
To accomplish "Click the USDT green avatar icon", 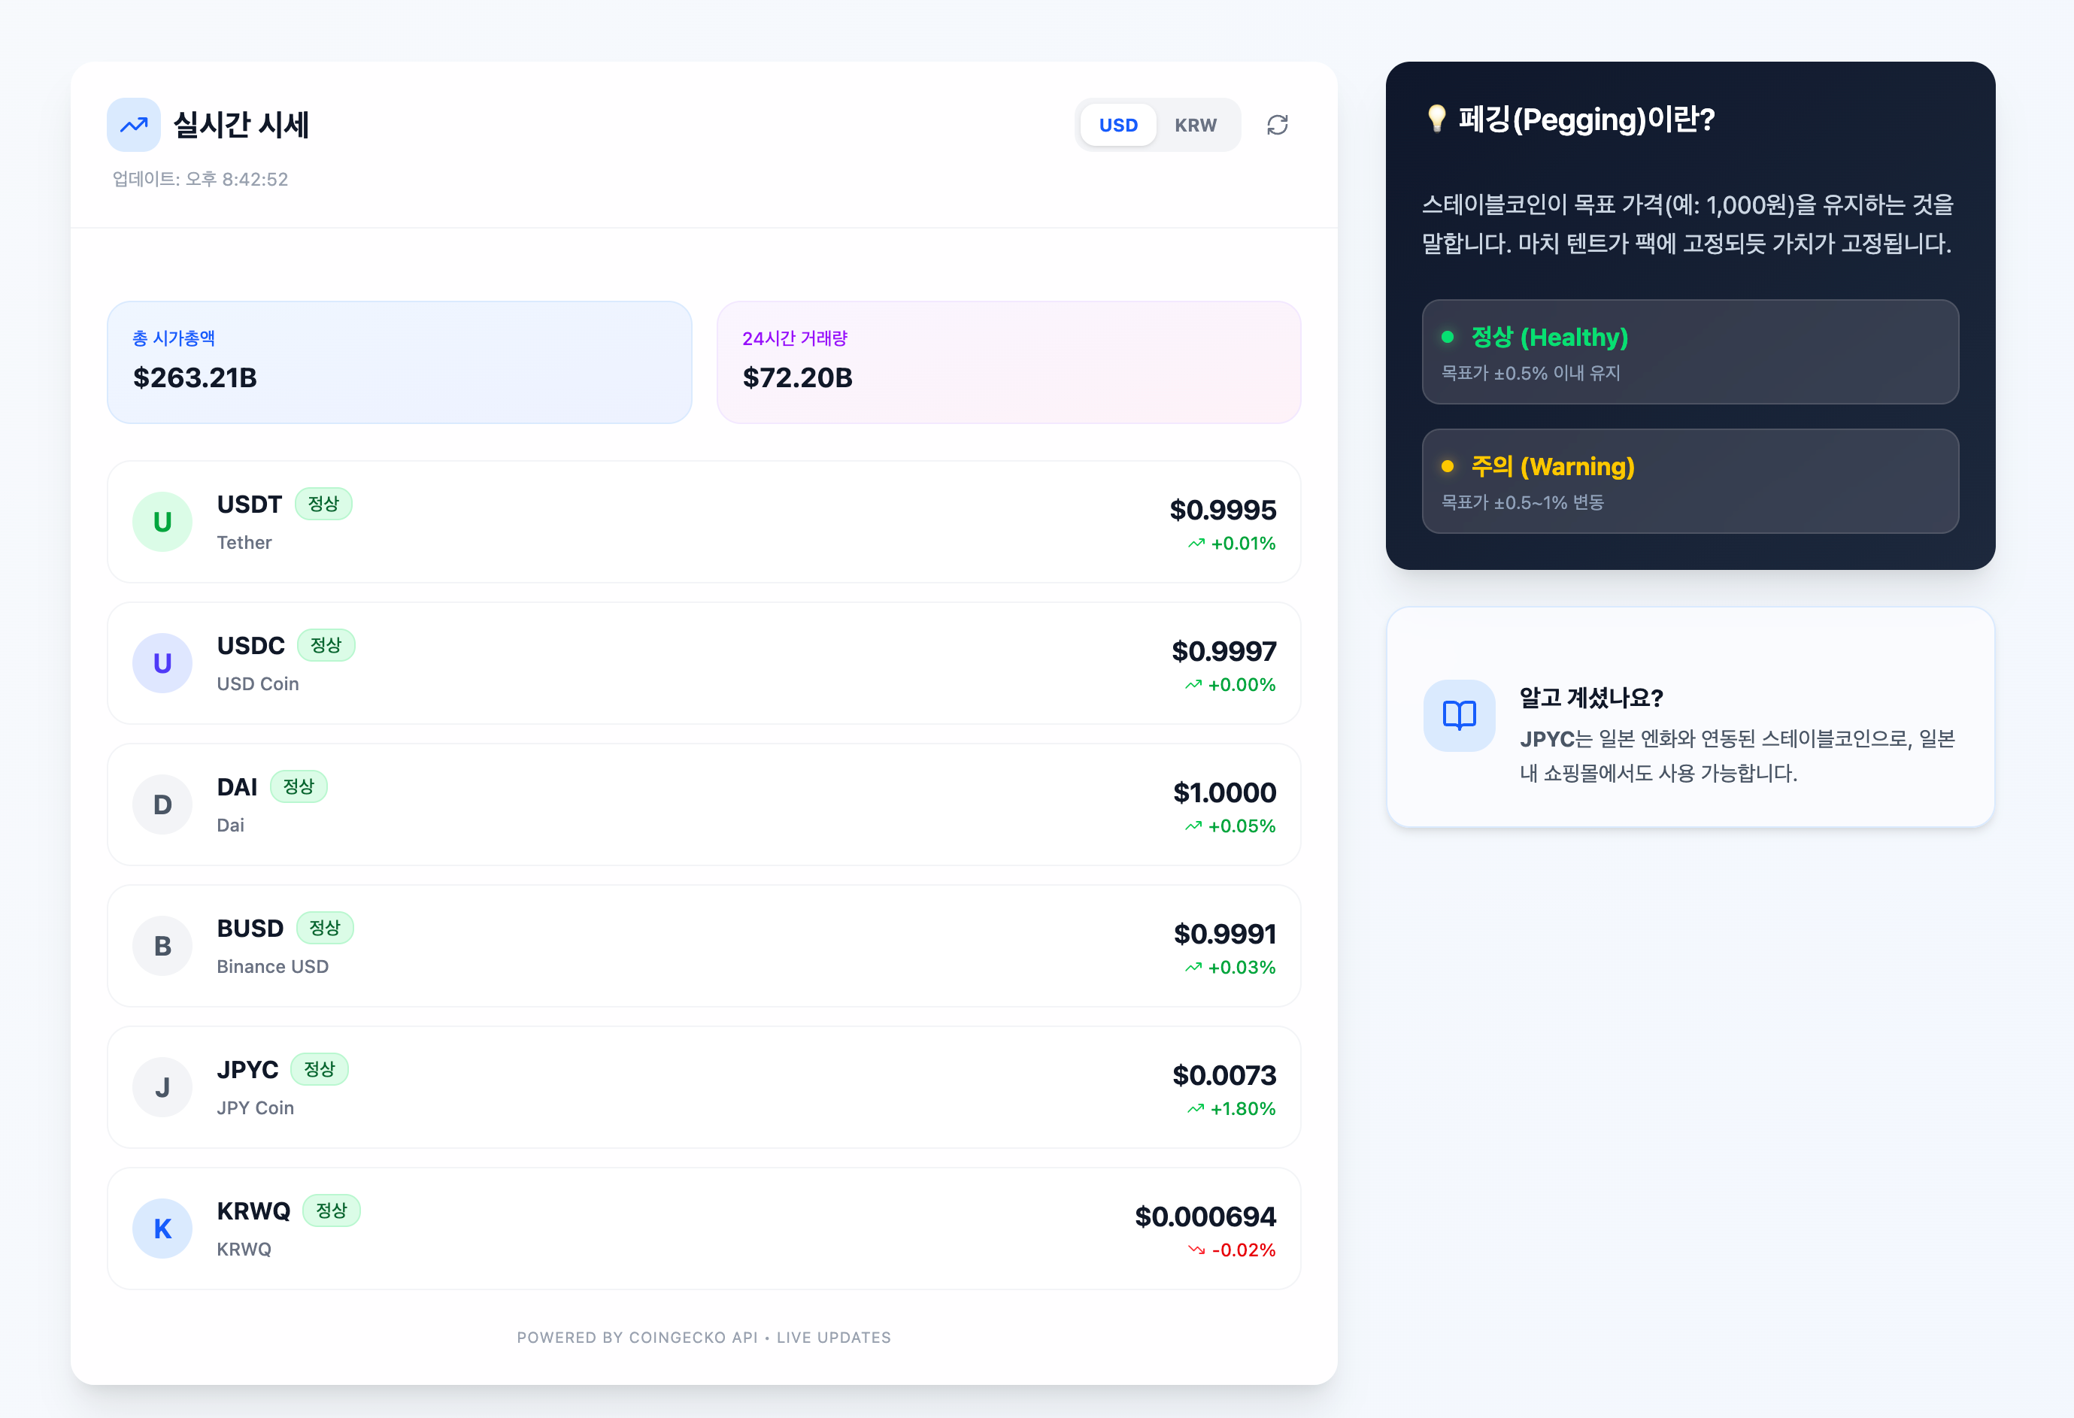I will (x=162, y=522).
